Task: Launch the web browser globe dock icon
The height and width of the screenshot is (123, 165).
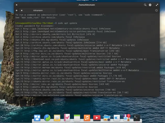Action: 47,118
